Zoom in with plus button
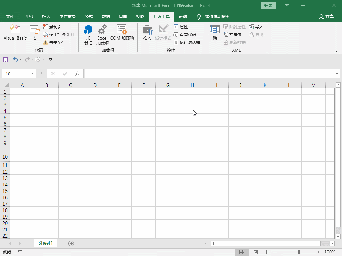Viewport: 342px width, 256px height. tap(319, 252)
